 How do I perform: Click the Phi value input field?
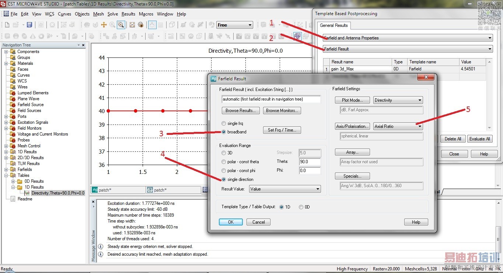(x=310, y=171)
